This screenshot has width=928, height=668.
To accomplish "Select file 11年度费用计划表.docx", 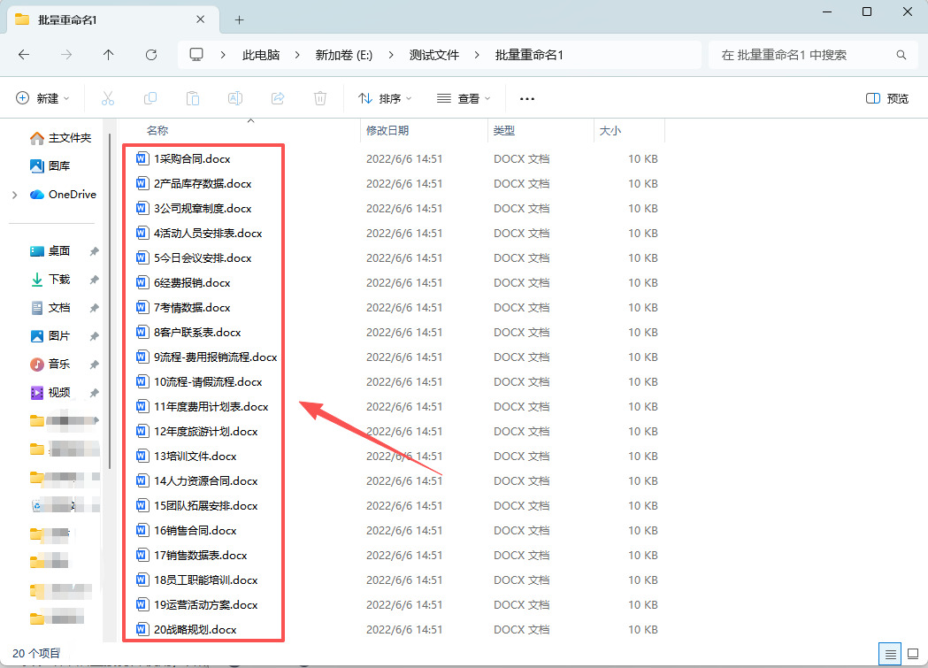I will coord(211,406).
